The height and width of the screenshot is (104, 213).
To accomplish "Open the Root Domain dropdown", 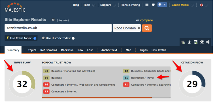I will (127, 28).
